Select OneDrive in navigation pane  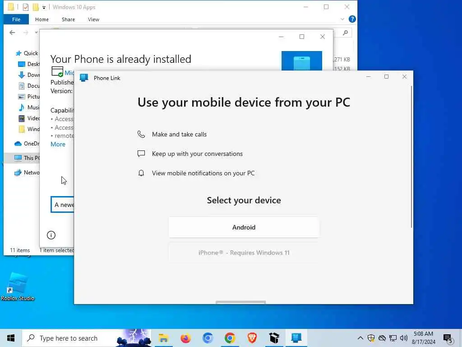(x=27, y=143)
